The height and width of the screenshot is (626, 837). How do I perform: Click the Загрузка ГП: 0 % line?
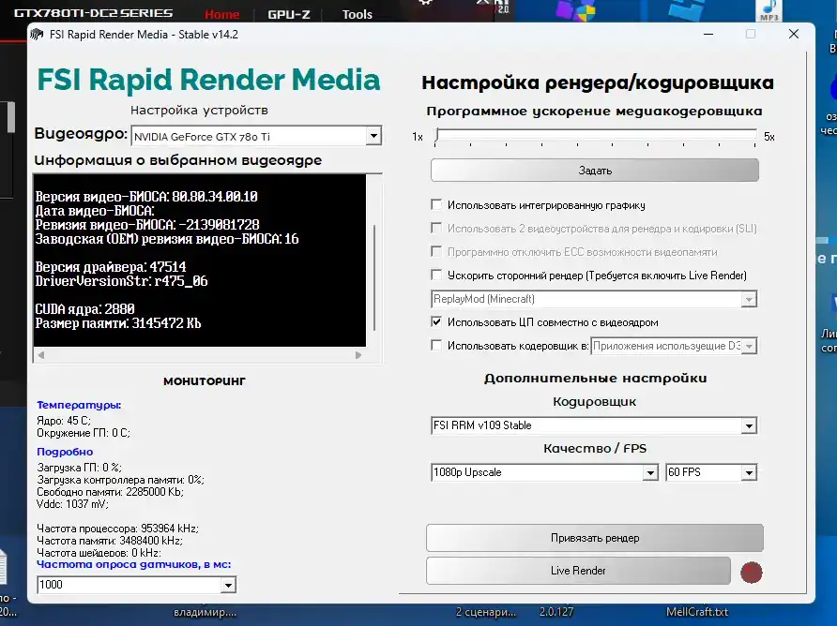[x=79, y=468]
